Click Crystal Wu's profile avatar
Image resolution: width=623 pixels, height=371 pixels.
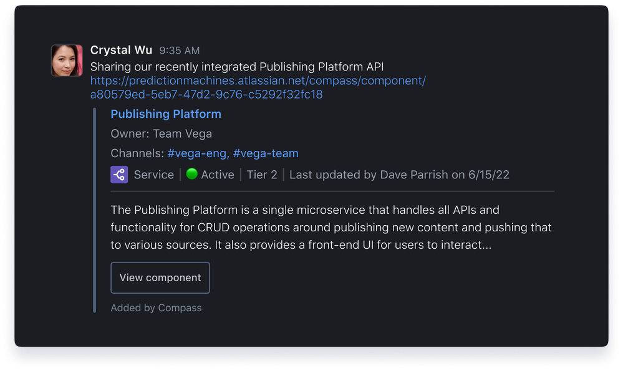(67, 60)
